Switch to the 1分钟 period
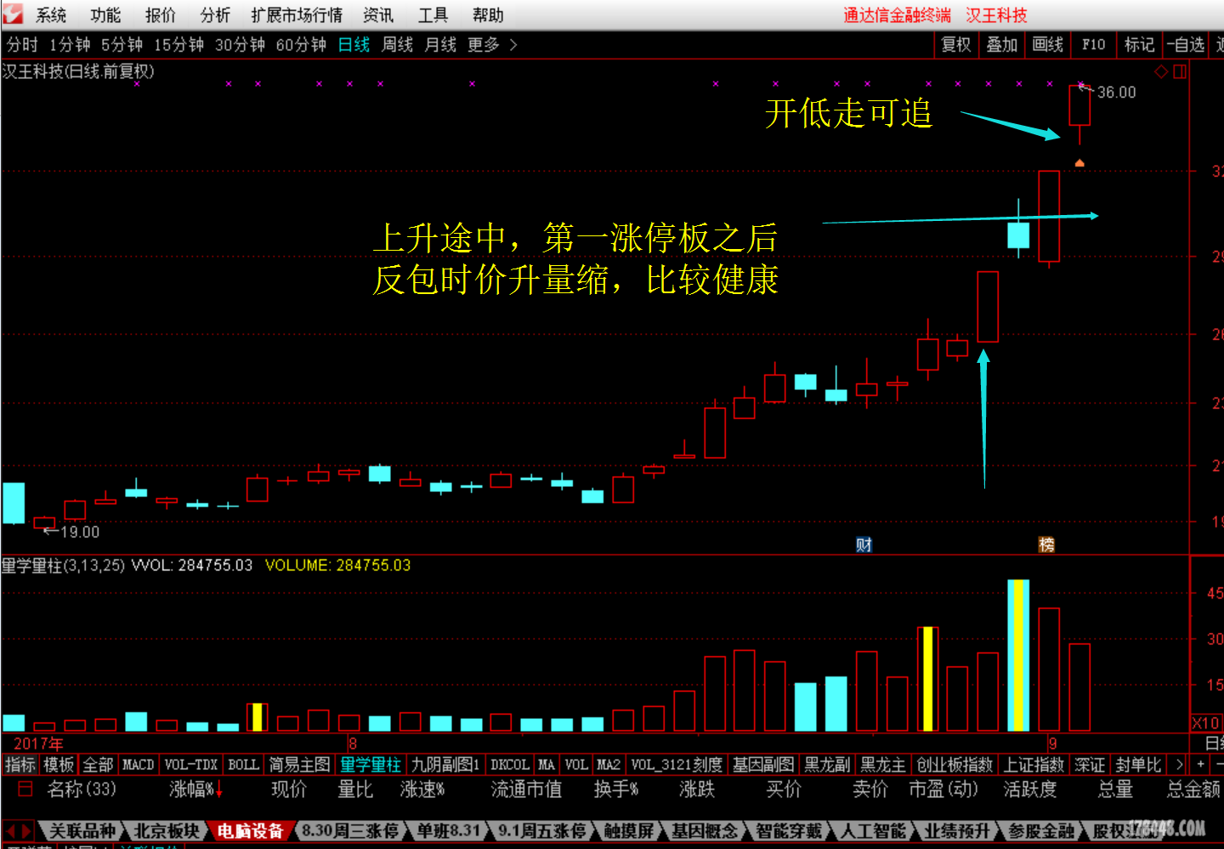The image size is (1224, 849). coord(70,45)
